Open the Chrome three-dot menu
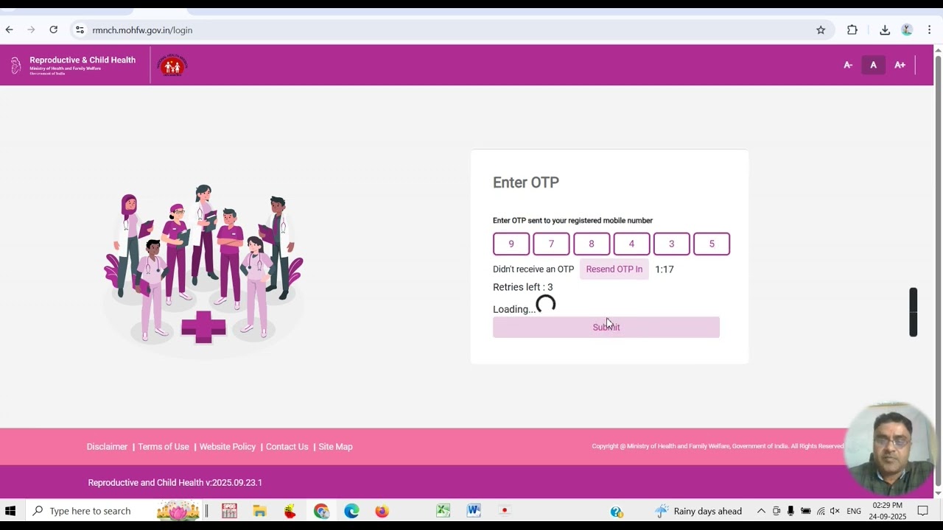943x530 pixels. 929,30
